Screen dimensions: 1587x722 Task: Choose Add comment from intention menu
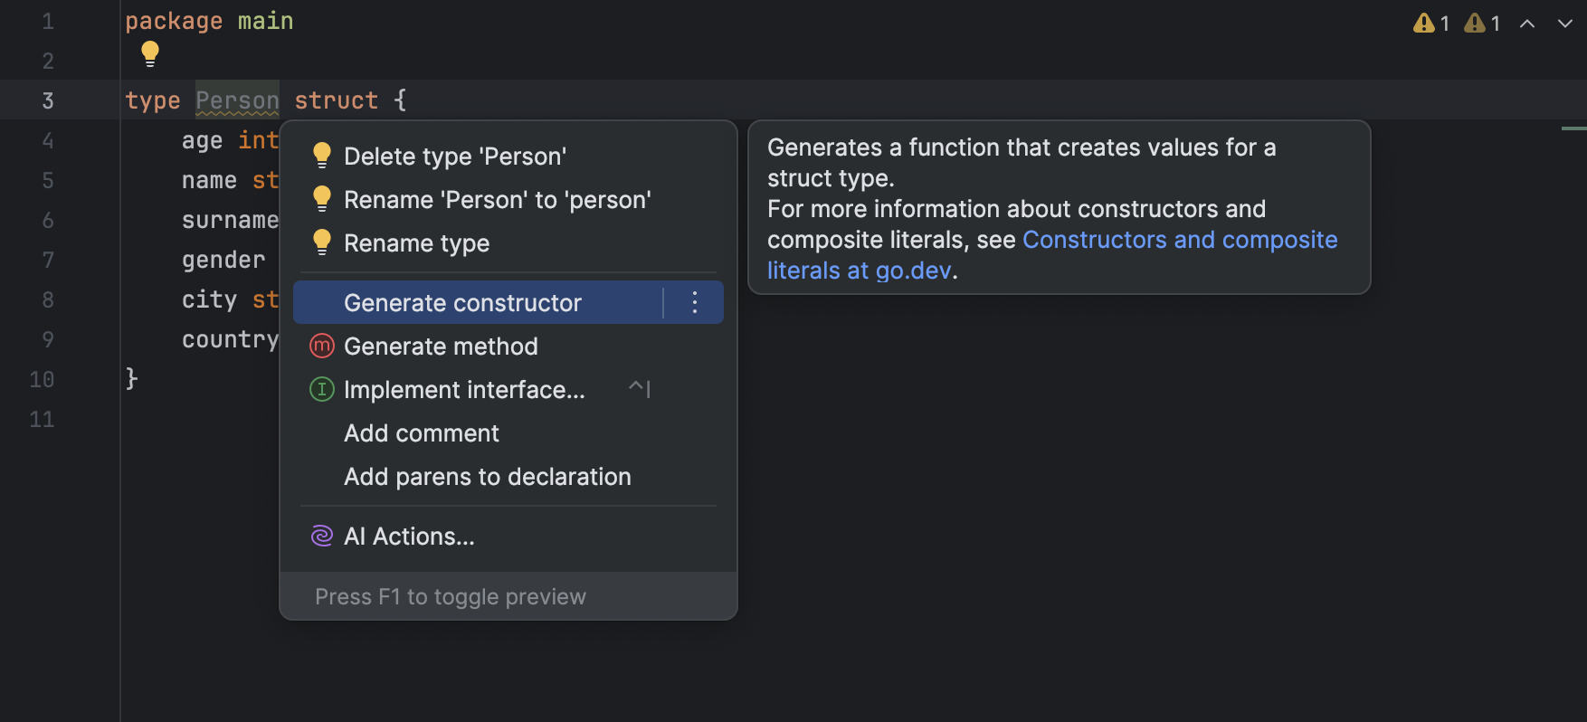coord(422,433)
